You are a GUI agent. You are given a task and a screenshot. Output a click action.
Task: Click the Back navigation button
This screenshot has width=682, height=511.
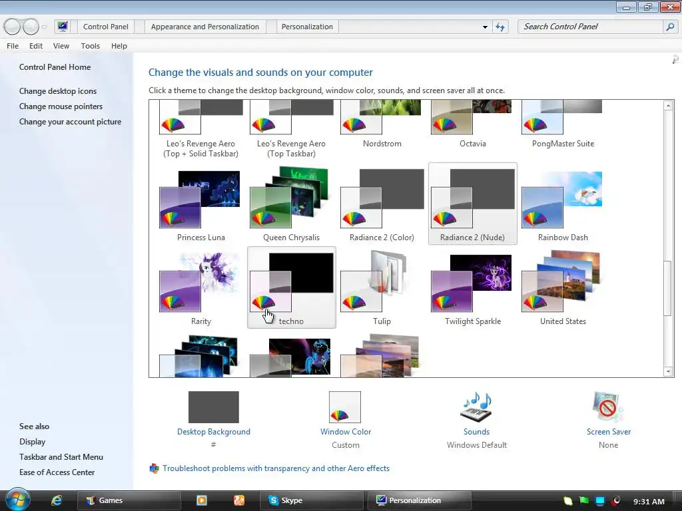[x=12, y=27]
